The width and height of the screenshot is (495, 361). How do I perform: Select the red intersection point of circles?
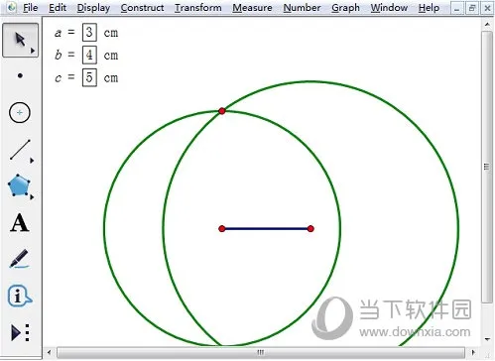click(x=222, y=111)
